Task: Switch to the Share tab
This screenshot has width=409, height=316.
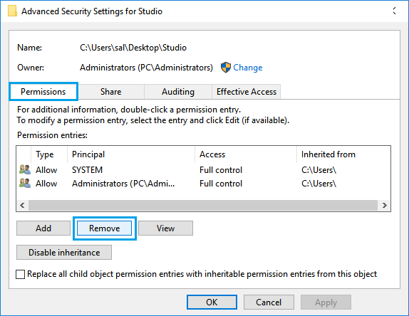Action: tap(111, 92)
